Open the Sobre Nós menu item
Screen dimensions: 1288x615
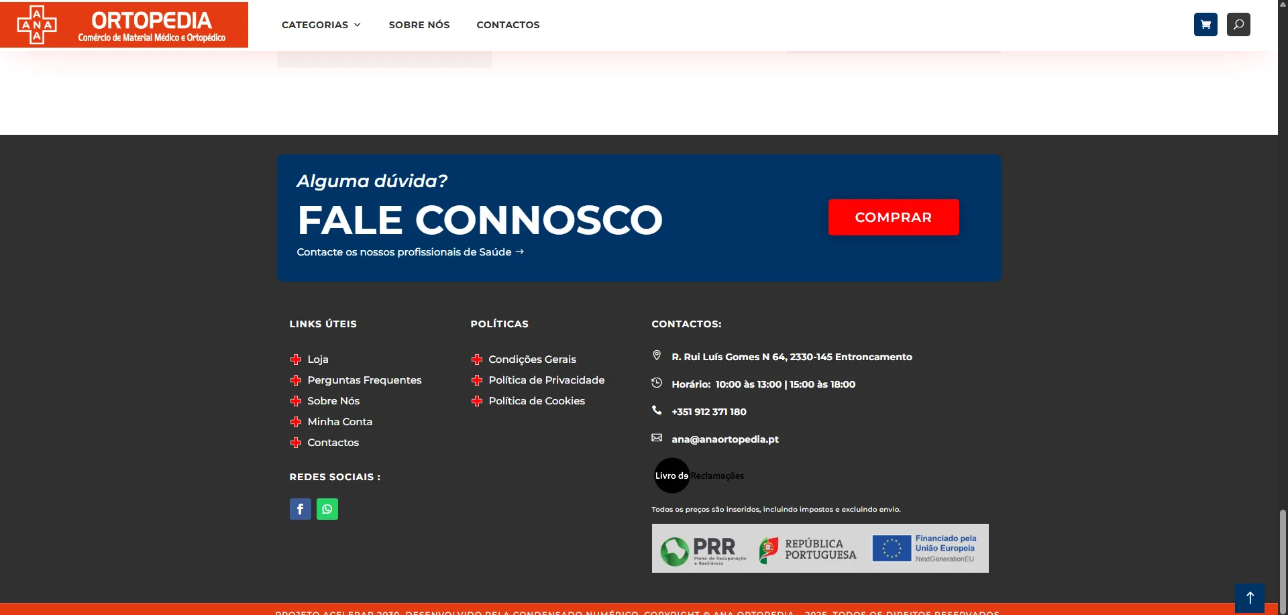point(419,25)
